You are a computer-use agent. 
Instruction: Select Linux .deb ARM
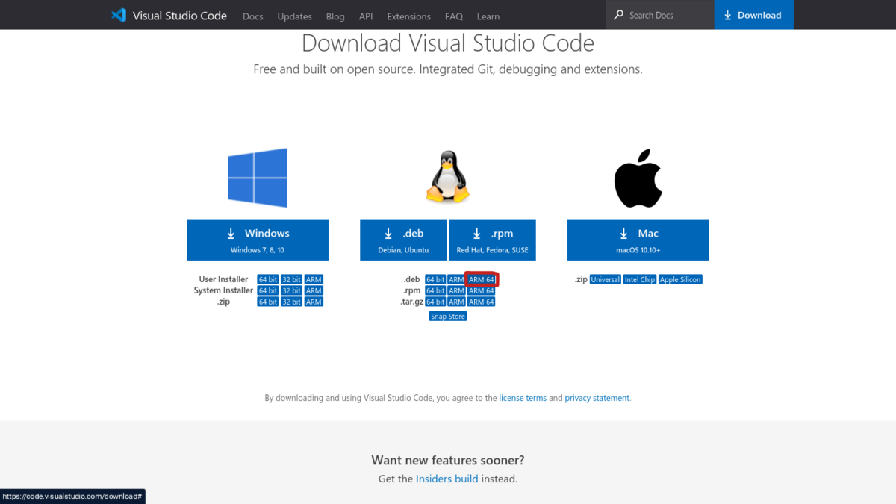click(x=456, y=280)
